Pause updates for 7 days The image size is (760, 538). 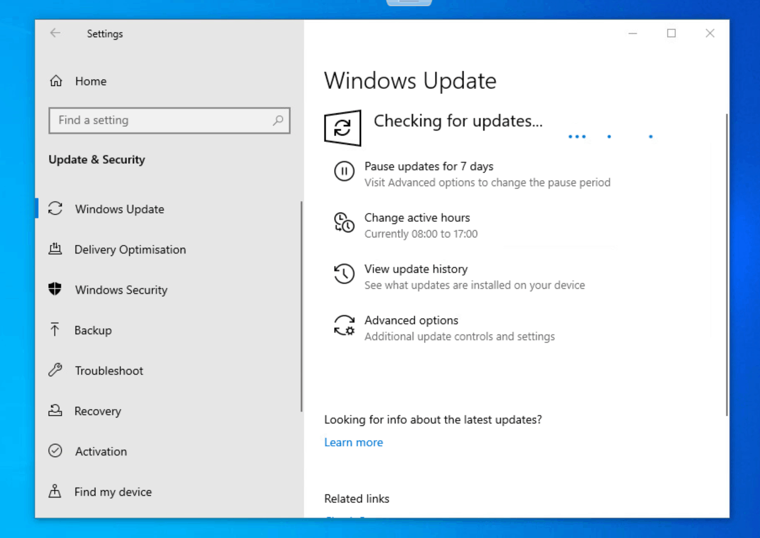click(x=429, y=166)
